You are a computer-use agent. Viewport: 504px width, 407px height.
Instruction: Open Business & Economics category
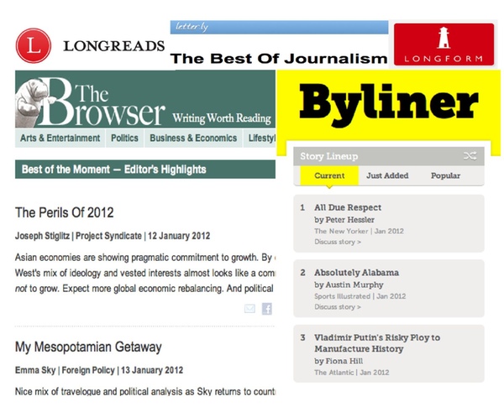pyautogui.click(x=193, y=138)
